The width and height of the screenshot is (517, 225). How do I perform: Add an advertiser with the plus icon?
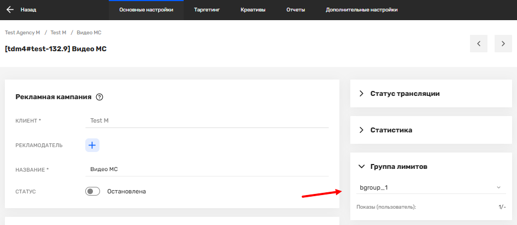click(92, 145)
